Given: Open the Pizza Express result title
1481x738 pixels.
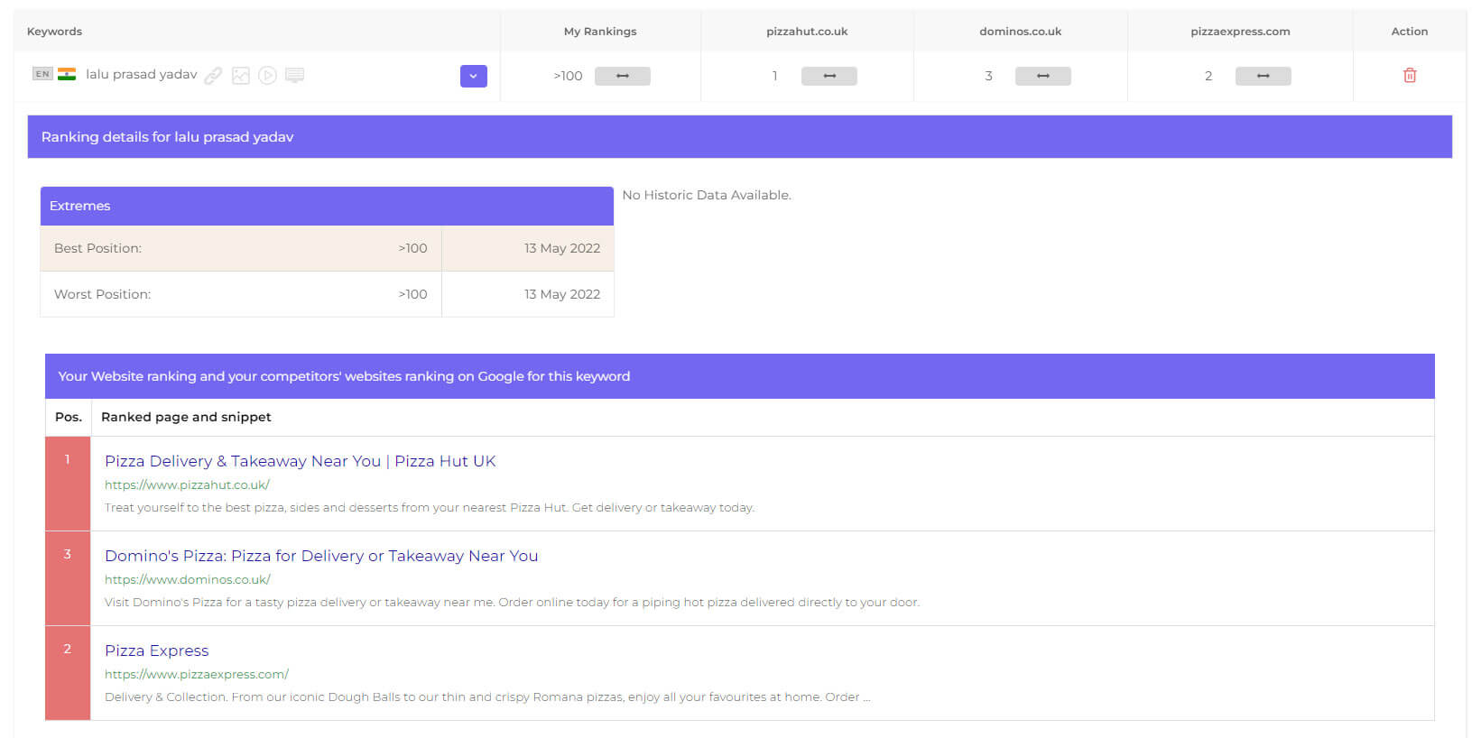Looking at the screenshot, I should click(x=157, y=650).
